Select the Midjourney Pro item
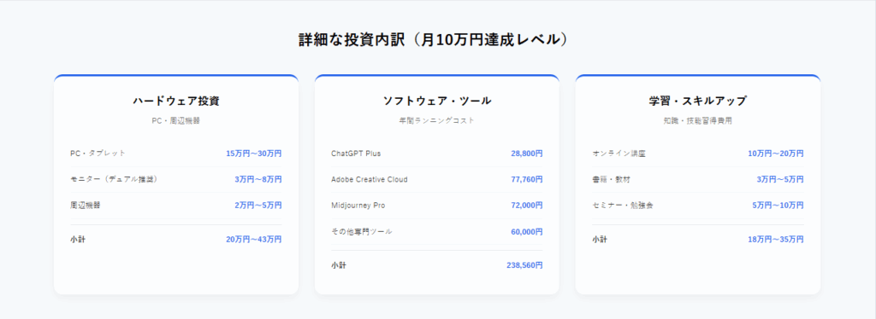 point(358,206)
